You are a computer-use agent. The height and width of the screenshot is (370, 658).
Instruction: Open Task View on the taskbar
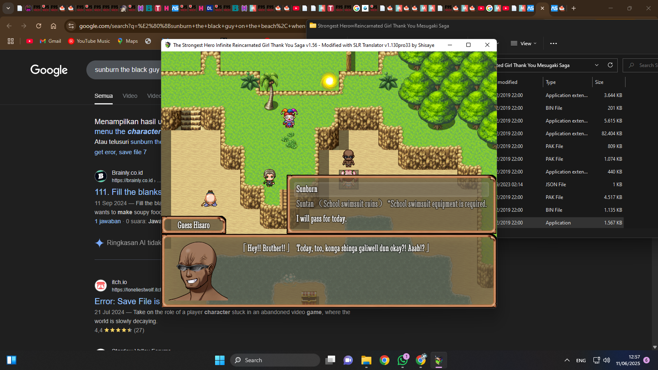pos(330,361)
